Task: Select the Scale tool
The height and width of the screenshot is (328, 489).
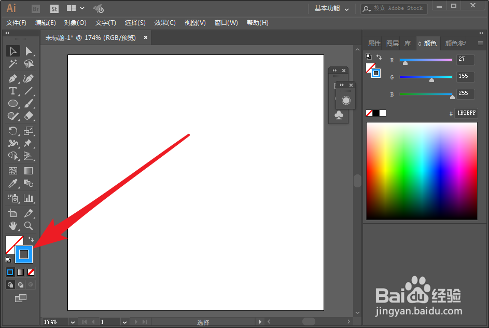Action: click(x=29, y=131)
